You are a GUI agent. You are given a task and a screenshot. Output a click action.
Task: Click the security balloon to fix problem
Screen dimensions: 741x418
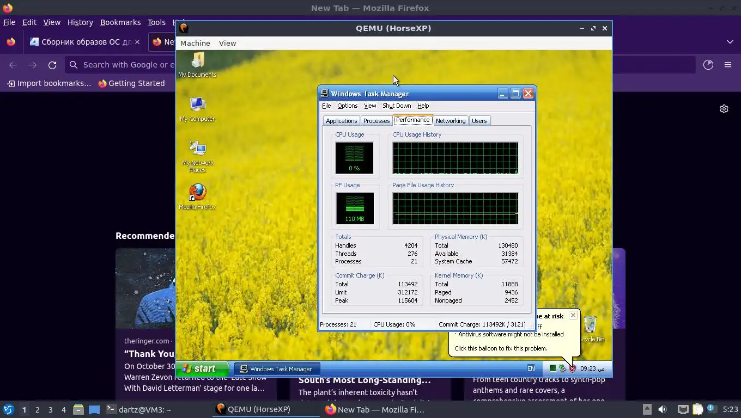click(501, 348)
